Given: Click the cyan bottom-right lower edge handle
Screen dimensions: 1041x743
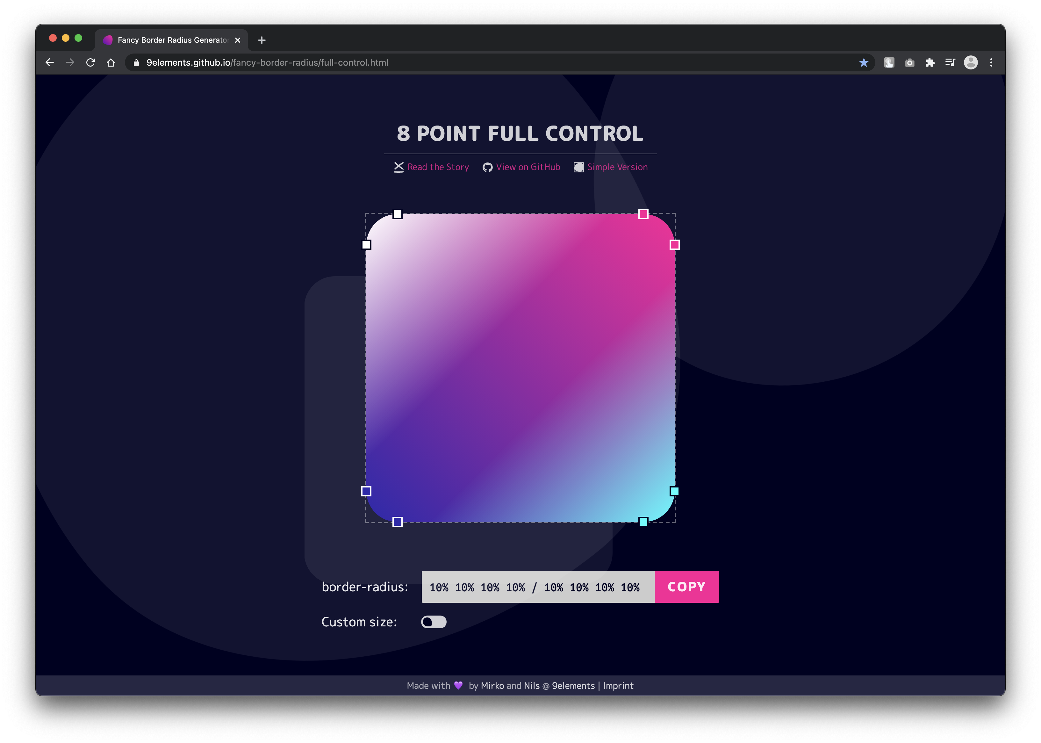Looking at the screenshot, I should (643, 522).
